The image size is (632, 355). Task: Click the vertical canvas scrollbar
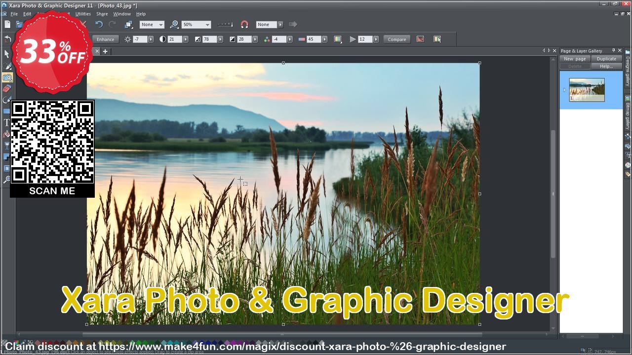point(553,194)
